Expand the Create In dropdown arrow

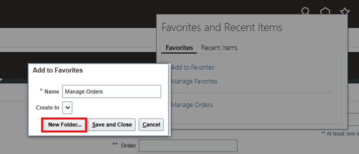click(x=68, y=108)
